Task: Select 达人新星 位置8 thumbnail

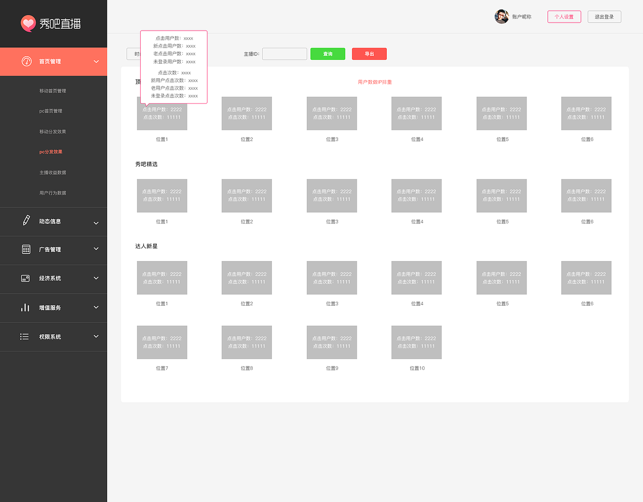Action: click(247, 342)
